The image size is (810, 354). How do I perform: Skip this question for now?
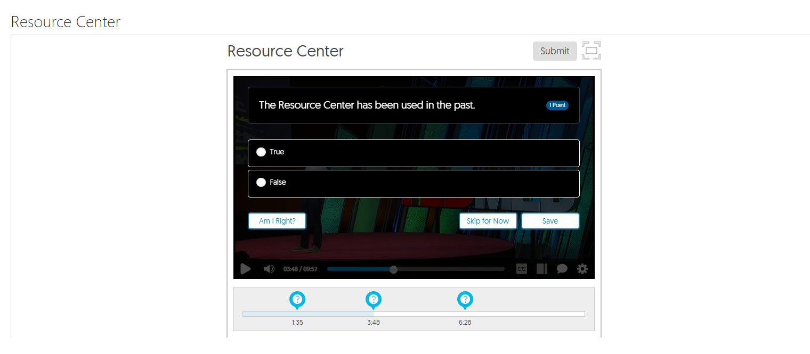click(x=488, y=221)
